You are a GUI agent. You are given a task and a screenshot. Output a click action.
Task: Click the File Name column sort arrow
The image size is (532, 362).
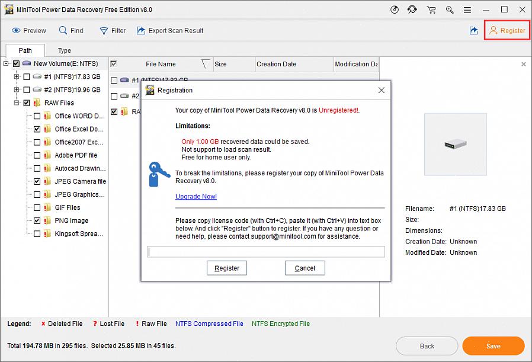click(x=205, y=64)
